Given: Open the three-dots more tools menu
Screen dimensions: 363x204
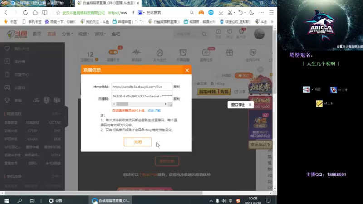Looking at the screenshot, I should click(261, 13).
